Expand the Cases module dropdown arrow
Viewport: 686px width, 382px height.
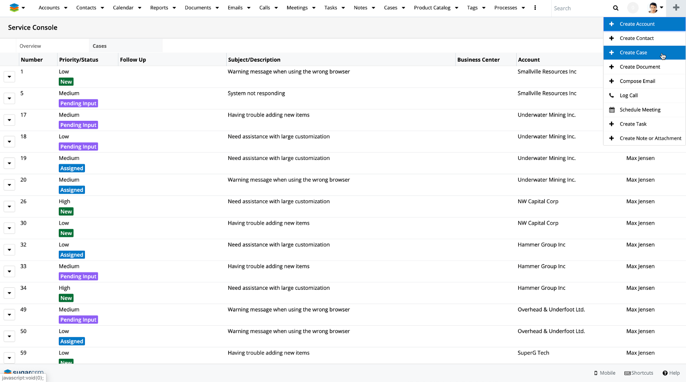[403, 8]
